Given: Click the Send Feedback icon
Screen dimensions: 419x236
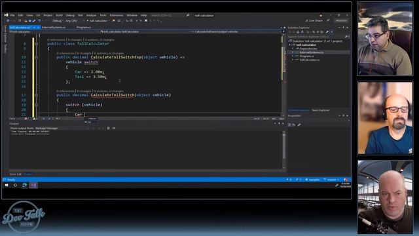Looking at the screenshot, I should tap(328, 20).
